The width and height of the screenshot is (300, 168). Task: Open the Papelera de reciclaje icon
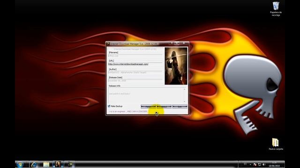click(276, 9)
